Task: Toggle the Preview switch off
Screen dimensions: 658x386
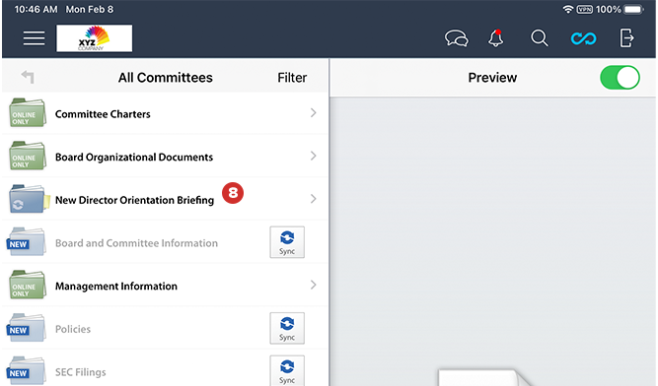Action: (620, 78)
